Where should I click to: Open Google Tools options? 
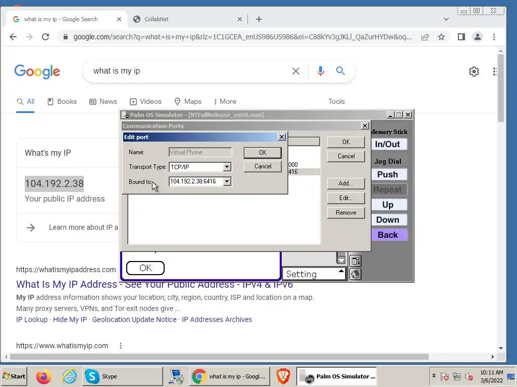336,101
